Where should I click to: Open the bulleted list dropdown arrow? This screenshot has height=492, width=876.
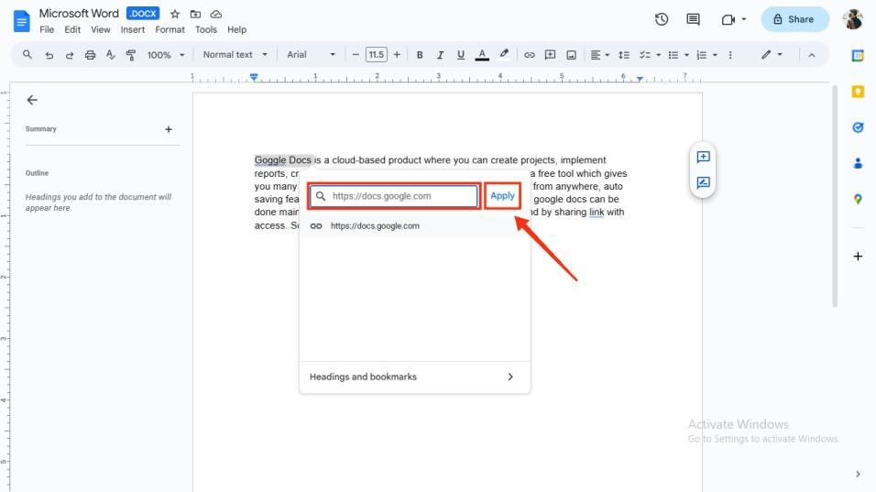tap(686, 55)
